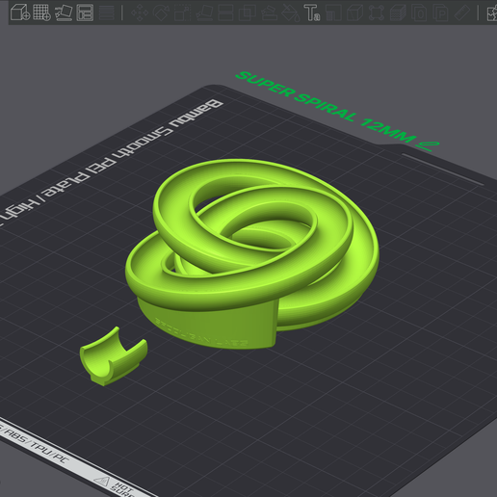497x497 pixels.
Task: Click the Add model cube icon
Action: (20, 13)
